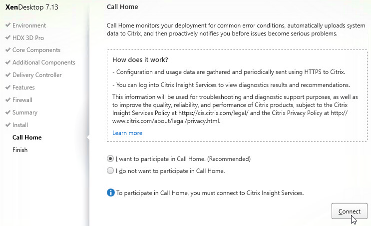Select the Environment step label
The width and height of the screenshot is (371, 226).
click(x=29, y=25)
